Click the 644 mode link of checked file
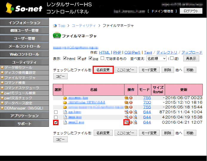Viewport: 207px width, 161px height. (x=147, y=122)
